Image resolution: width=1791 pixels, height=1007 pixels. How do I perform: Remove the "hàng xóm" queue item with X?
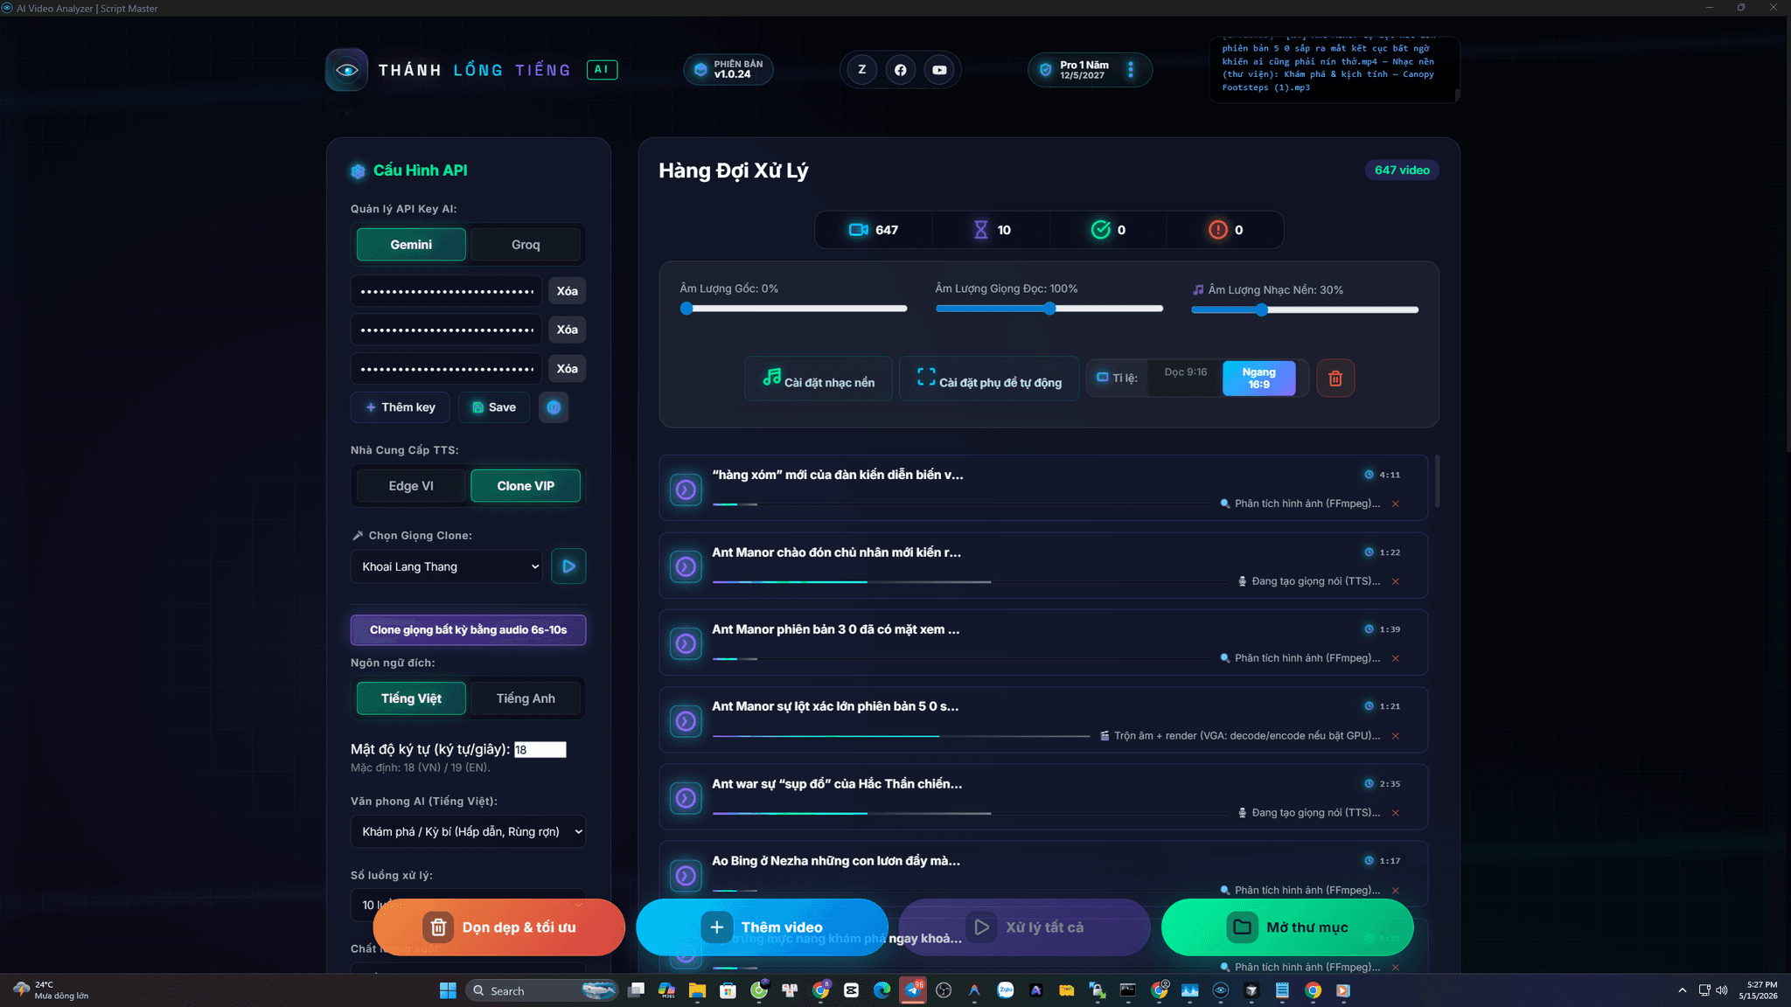(x=1396, y=503)
